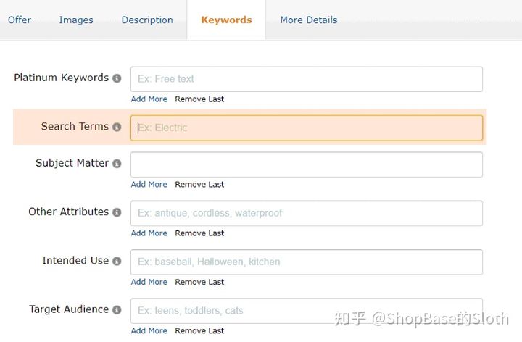The width and height of the screenshot is (522, 342).
Task: Click Target Audience info icon
Action: tap(117, 310)
